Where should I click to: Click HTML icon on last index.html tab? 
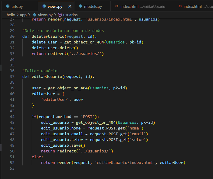(x=180, y=6)
